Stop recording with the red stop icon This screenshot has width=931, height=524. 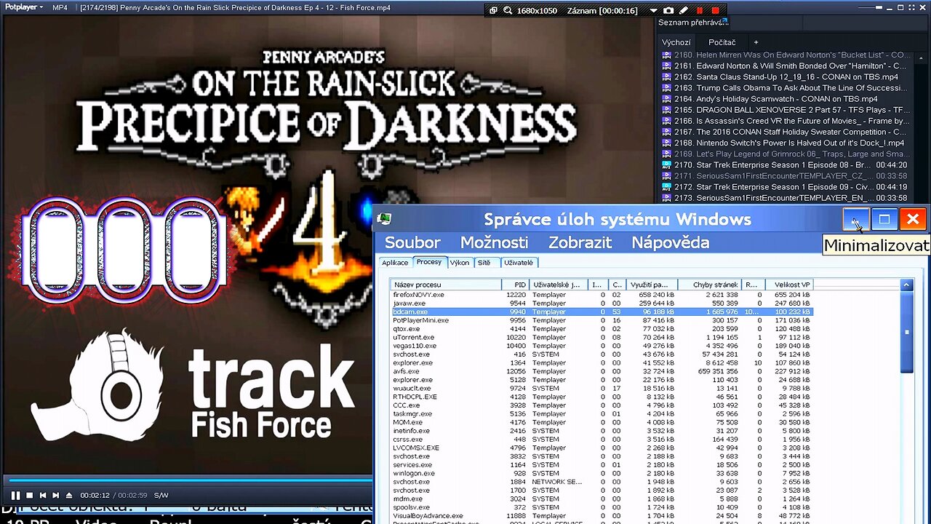tap(715, 11)
